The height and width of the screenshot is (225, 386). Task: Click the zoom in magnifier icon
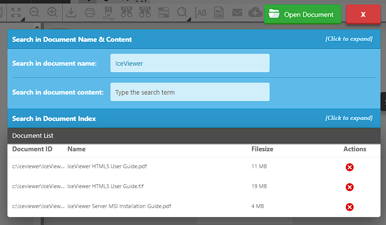[52, 12]
